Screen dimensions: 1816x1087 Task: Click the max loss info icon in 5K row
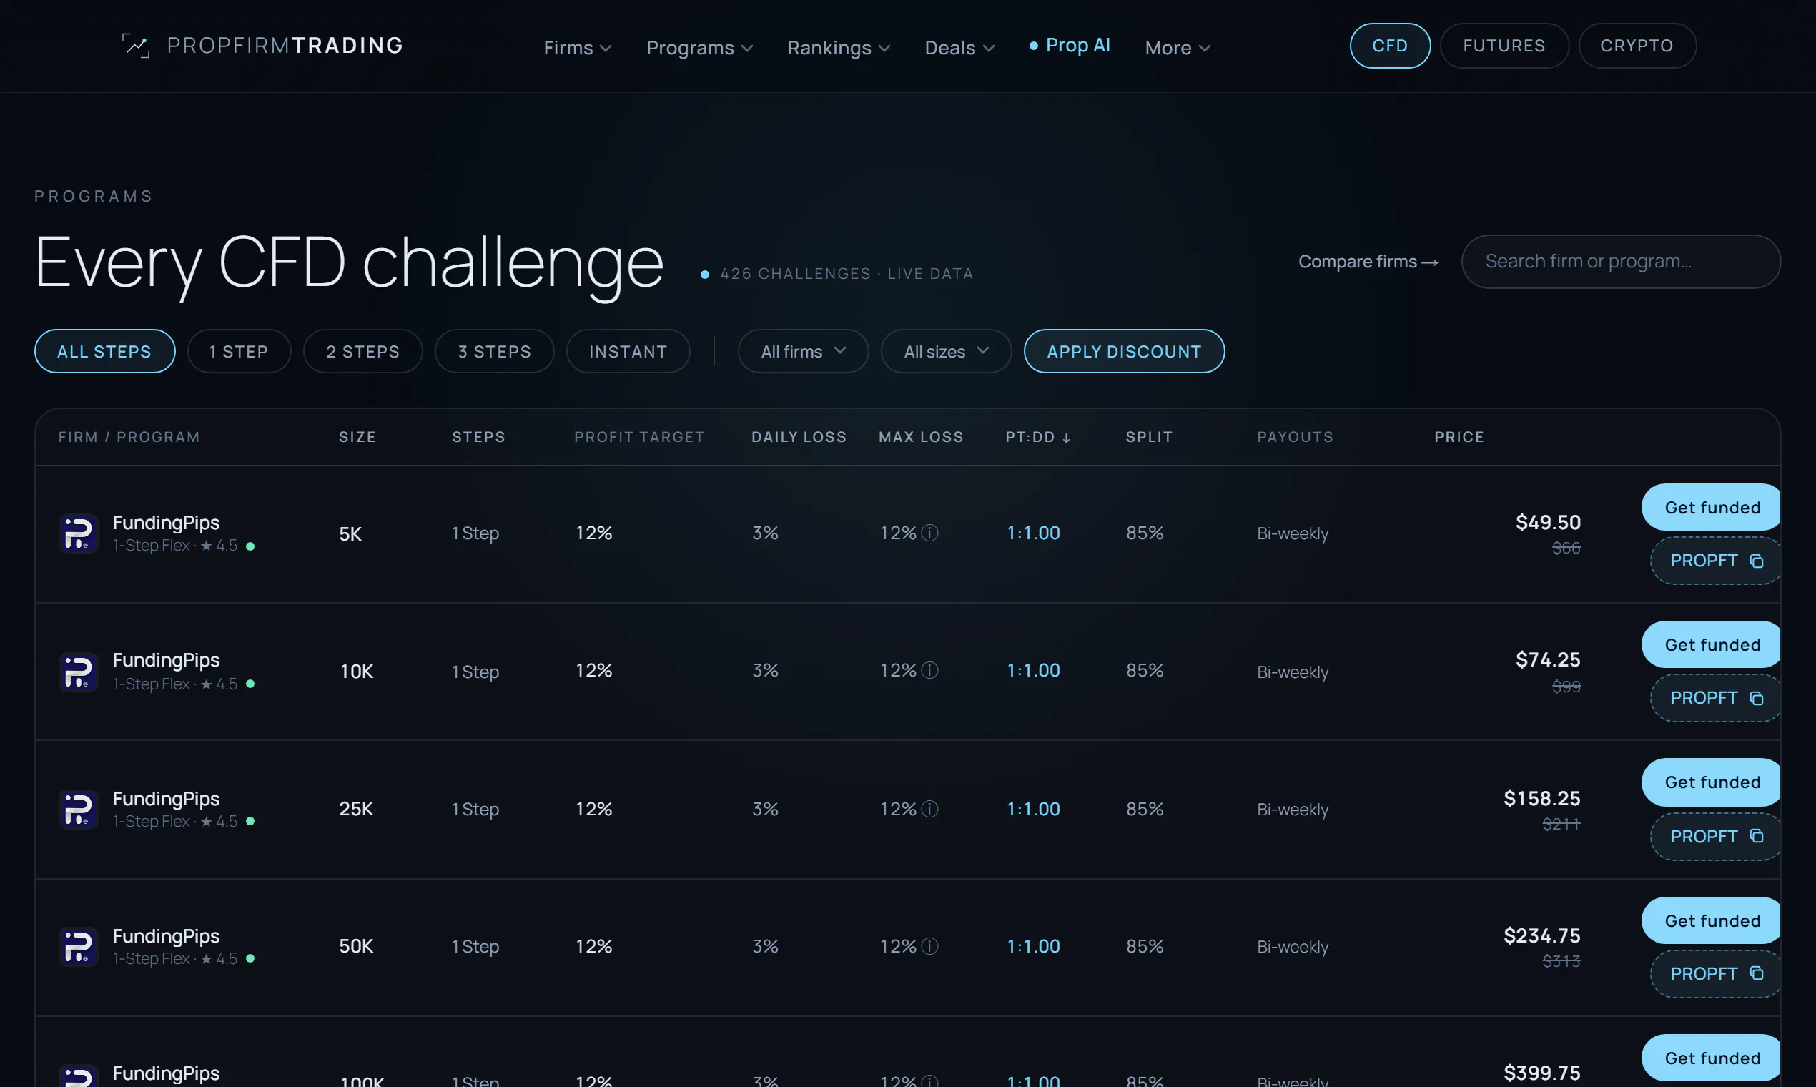tap(929, 533)
